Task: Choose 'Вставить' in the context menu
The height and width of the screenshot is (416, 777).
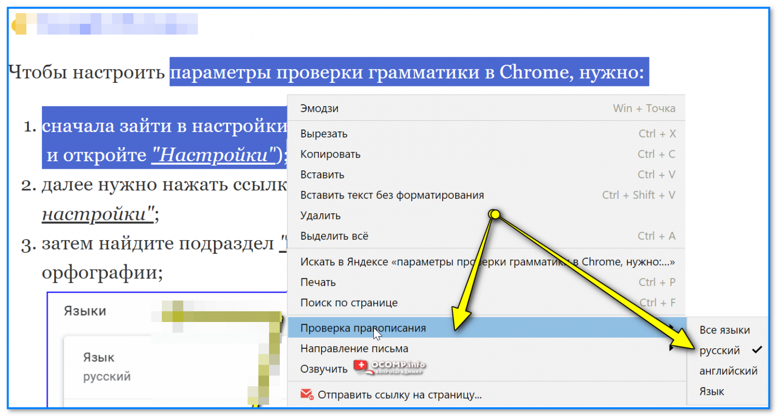Action: click(x=487, y=174)
